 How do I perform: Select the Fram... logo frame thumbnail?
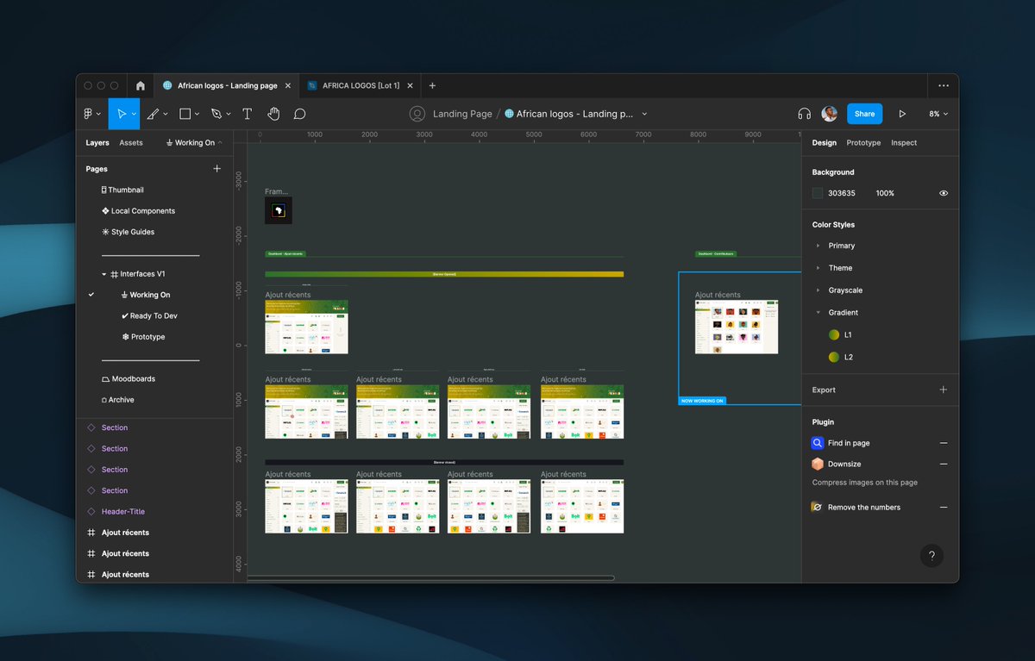[x=278, y=210]
